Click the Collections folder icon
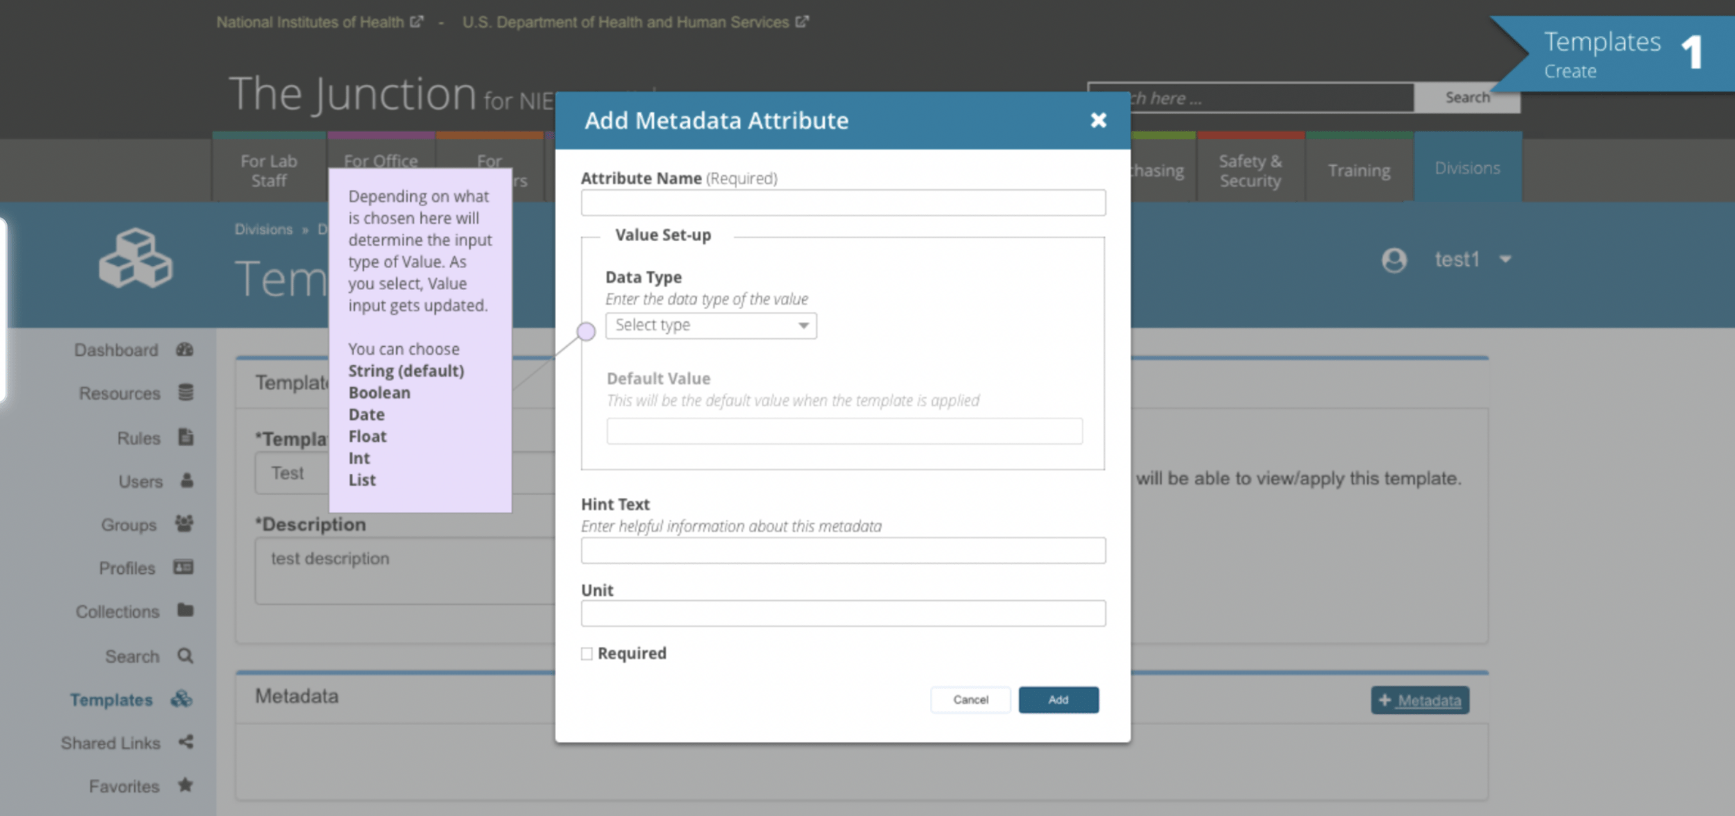 (185, 611)
